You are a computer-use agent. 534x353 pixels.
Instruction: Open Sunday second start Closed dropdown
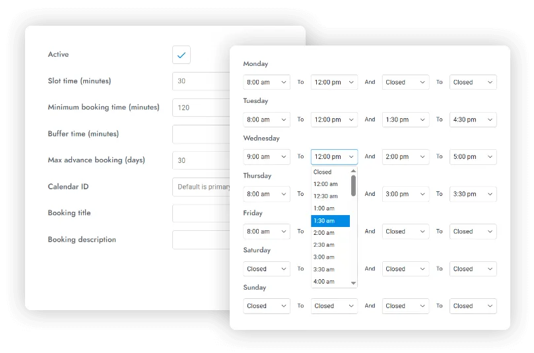point(405,306)
